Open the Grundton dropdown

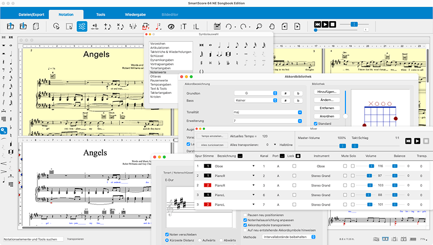[x=255, y=93]
